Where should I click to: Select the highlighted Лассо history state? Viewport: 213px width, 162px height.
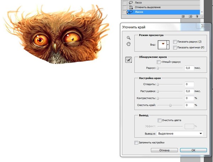(164, 12)
